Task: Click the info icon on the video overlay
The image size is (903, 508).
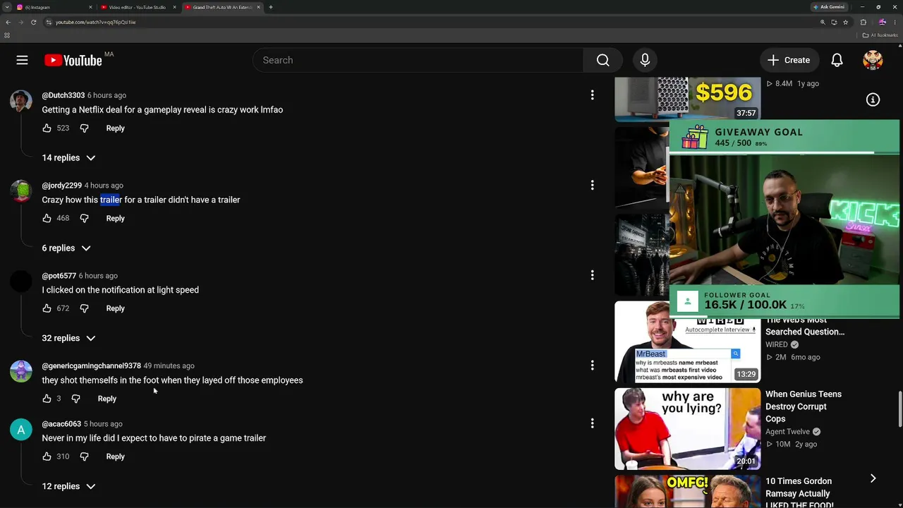Action: pos(873,100)
